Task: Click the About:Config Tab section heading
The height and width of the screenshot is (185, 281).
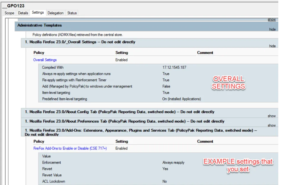Action: (x=119, y=112)
